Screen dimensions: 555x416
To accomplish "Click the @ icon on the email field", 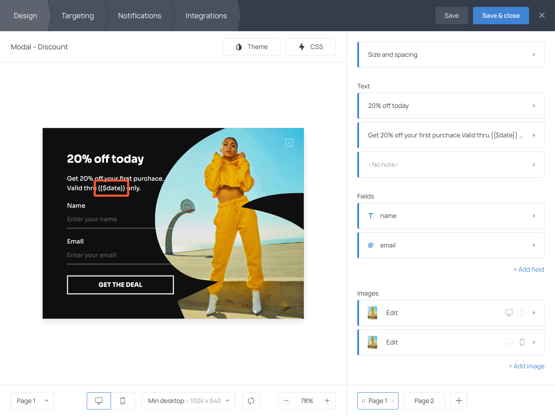I will click(370, 245).
